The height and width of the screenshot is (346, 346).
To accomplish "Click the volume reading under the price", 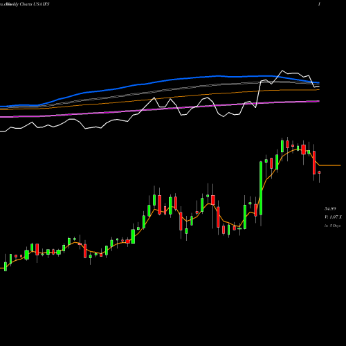I will [x=333, y=217].
